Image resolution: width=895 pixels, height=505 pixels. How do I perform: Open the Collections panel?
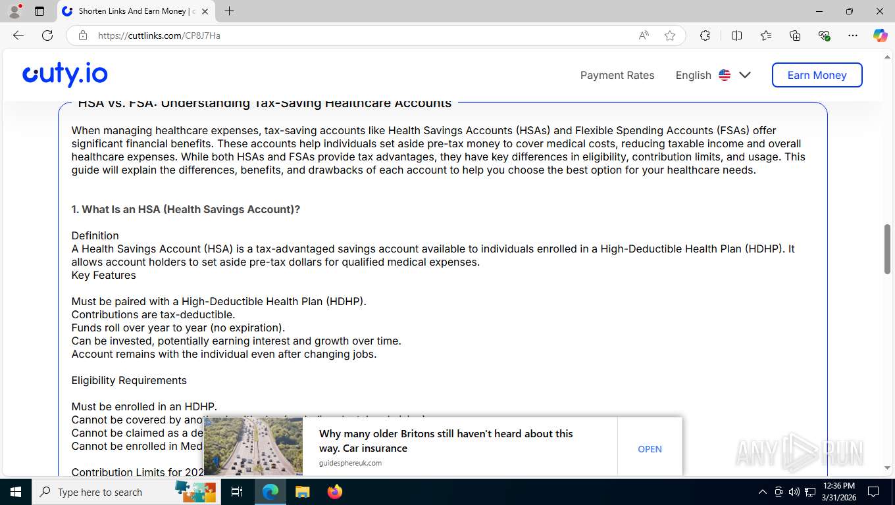tap(795, 36)
